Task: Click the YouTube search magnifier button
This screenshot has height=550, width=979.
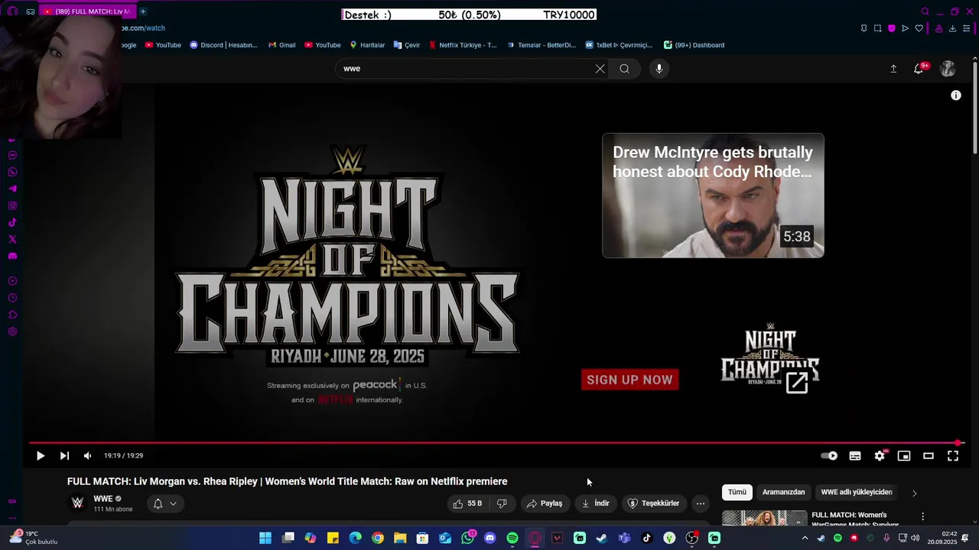Action: [624, 69]
